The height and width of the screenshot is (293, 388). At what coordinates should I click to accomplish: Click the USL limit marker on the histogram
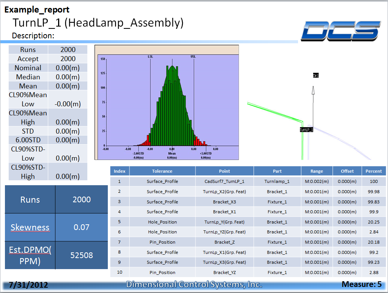(193, 57)
